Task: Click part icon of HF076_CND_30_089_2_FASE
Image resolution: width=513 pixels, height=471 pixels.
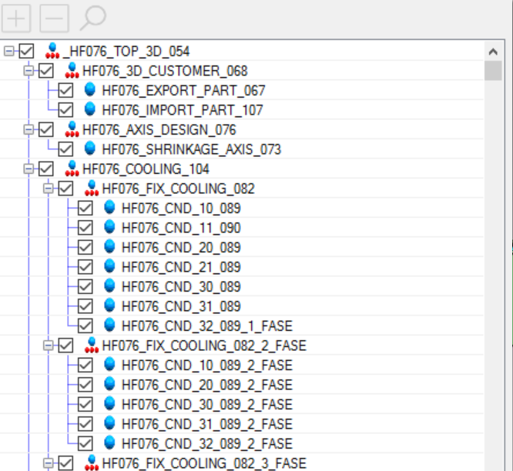Action: click(109, 403)
